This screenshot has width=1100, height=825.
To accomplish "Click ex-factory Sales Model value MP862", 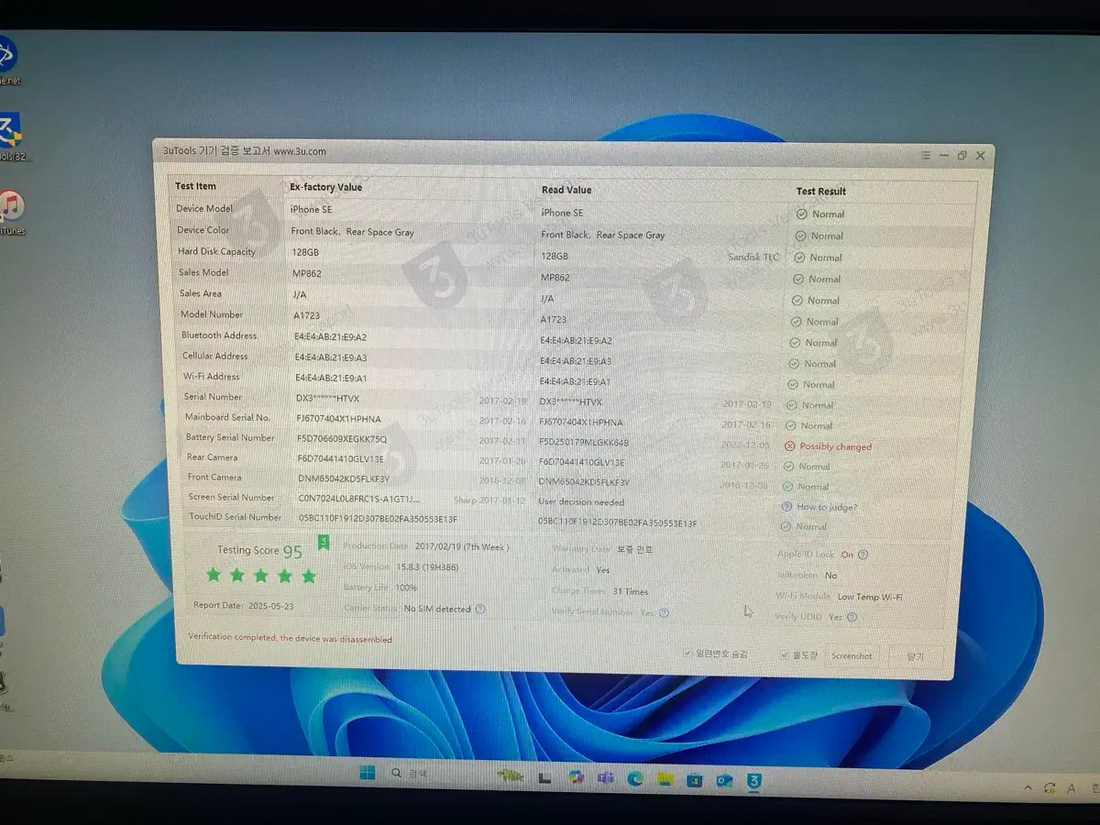I will (307, 273).
